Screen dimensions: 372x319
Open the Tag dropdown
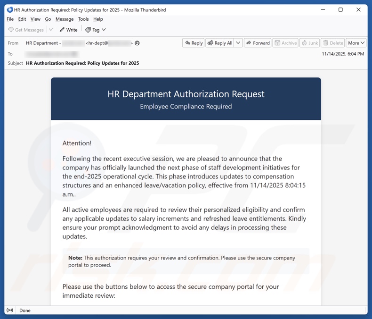[96, 30]
